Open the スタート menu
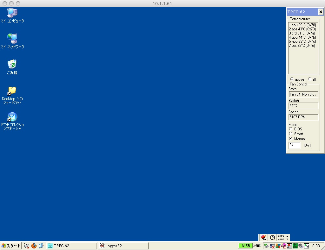Screen dimensions: 325x250 click(x=11, y=246)
